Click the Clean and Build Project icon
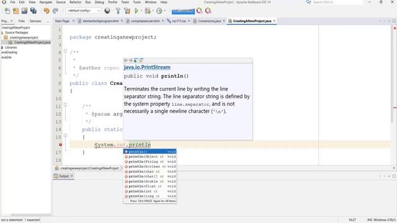Image resolution: width=397 pixels, height=223 pixels. [x=127, y=11]
